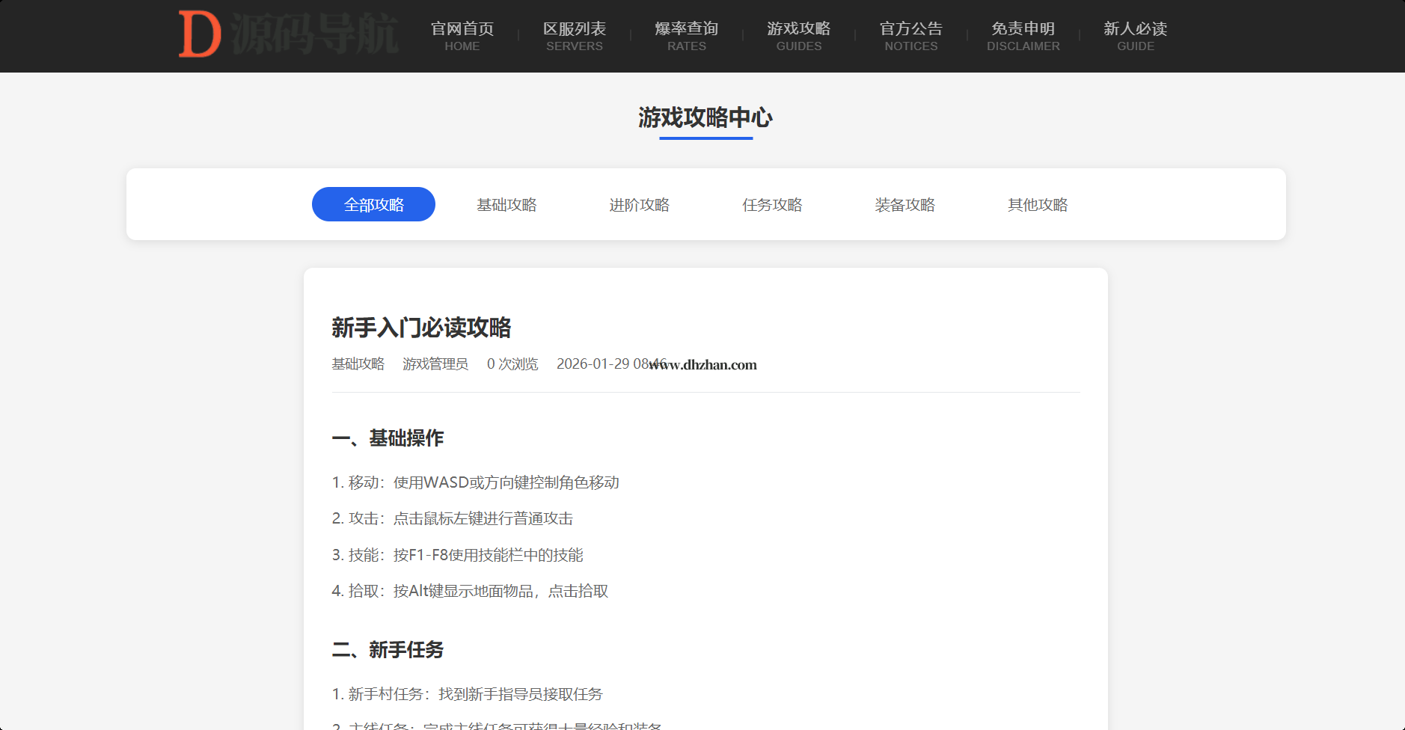The width and height of the screenshot is (1405, 730).
Task: Click the 一、基础操作 section heading
Action: coord(388,438)
